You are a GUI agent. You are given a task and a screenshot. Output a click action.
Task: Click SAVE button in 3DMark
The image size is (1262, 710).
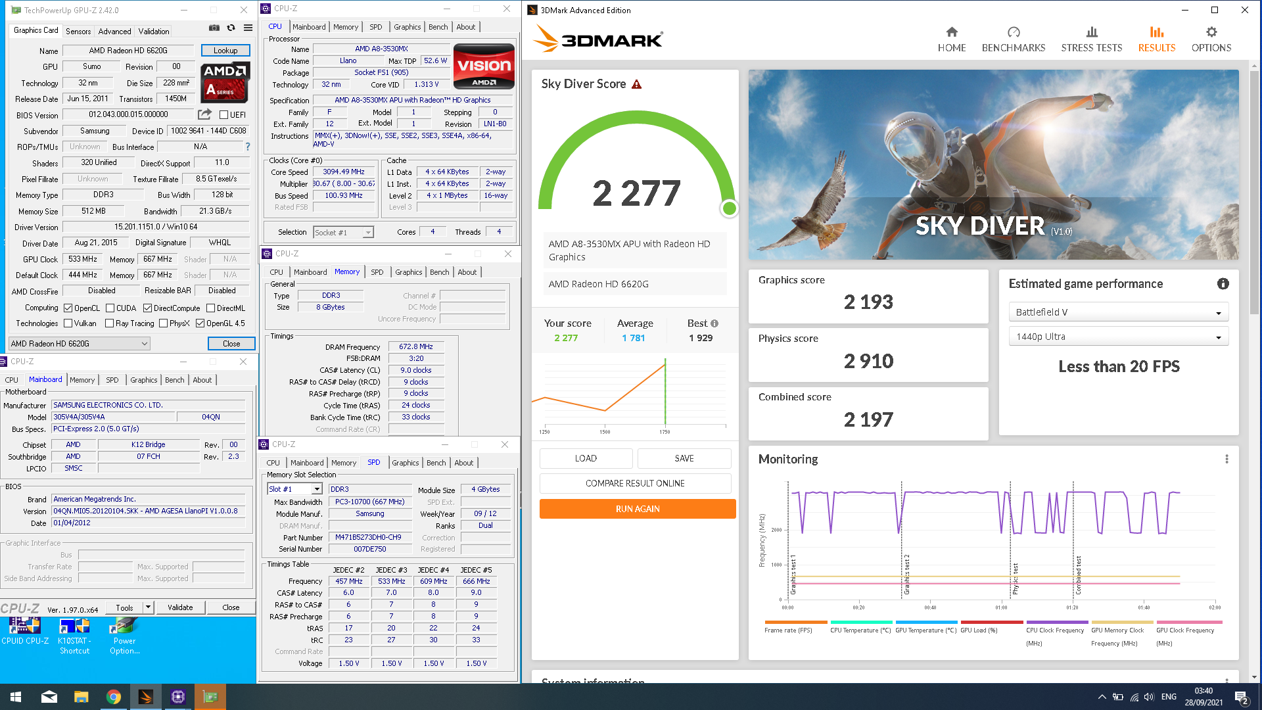(684, 458)
